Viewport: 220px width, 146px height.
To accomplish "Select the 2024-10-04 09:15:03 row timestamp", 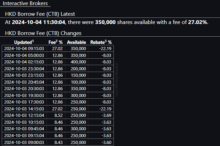I will [x=24, y=49].
